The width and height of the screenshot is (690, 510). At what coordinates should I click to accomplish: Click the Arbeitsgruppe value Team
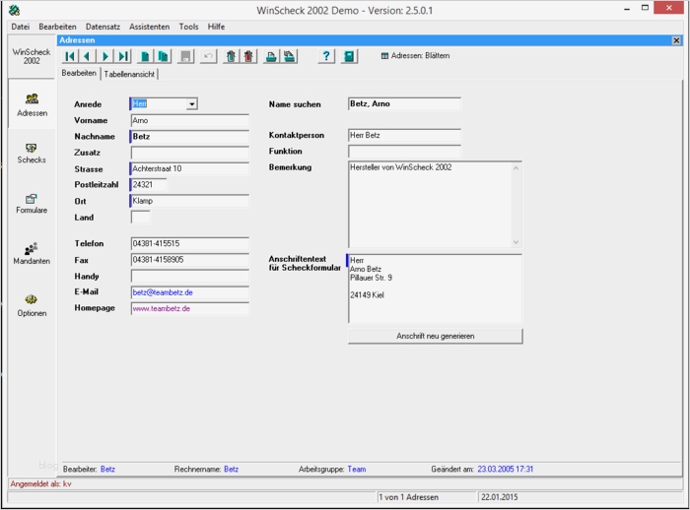click(357, 469)
